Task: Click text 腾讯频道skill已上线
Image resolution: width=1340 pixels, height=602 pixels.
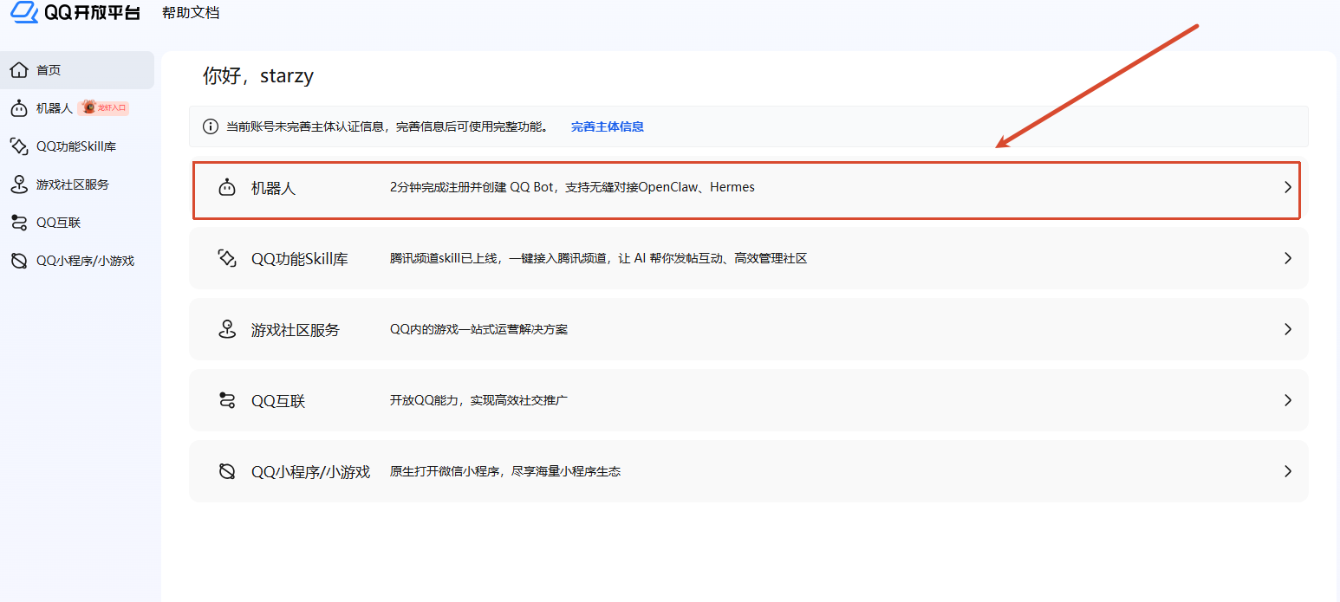Action: (445, 258)
